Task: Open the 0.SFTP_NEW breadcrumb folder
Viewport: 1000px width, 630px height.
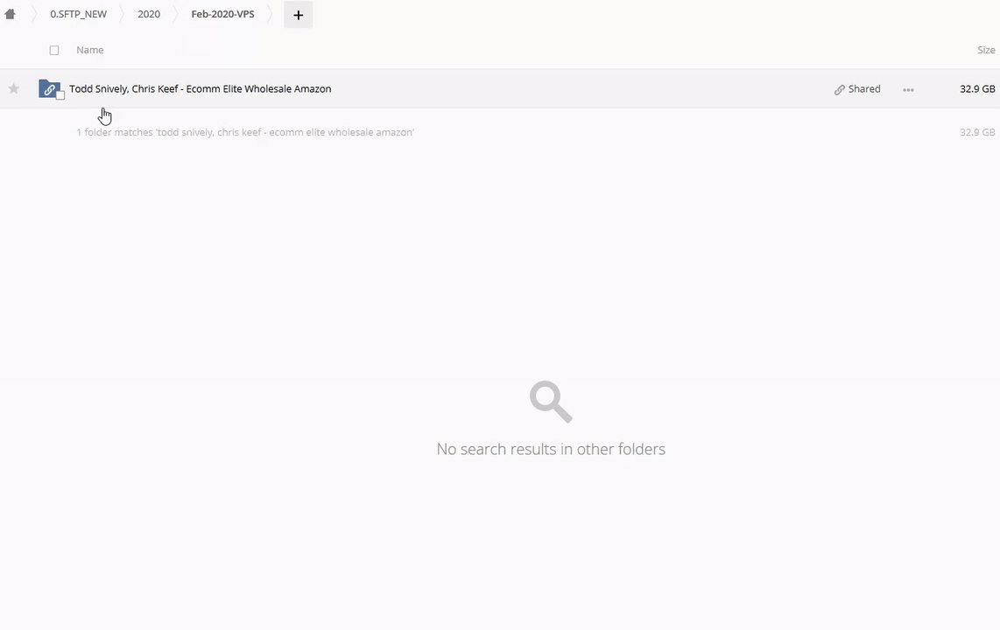Action: click(78, 14)
